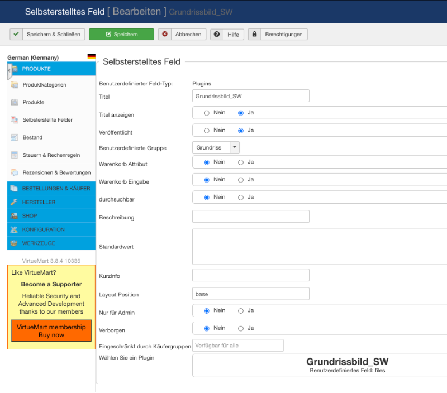Screen dimensions: 447x393
Task: Click the German flag icon
Action: pos(92,57)
